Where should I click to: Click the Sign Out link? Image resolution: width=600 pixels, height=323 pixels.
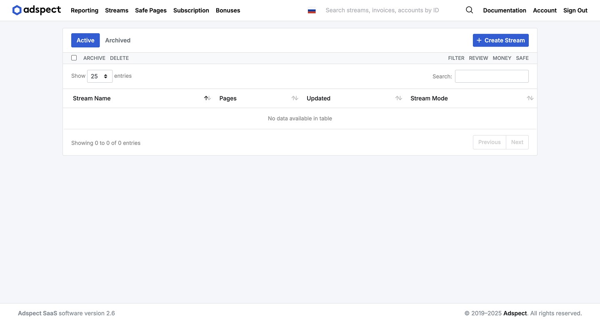point(575,10)
